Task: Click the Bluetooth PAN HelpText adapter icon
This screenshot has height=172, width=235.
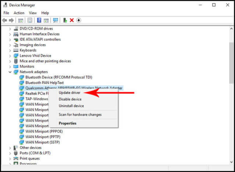Action: (x=22, y=83)
